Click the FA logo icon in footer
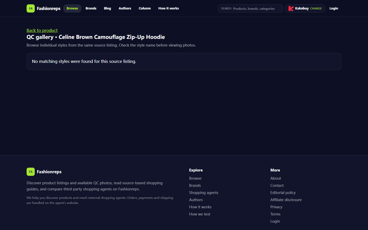368x230 pixels. [31, 172]
